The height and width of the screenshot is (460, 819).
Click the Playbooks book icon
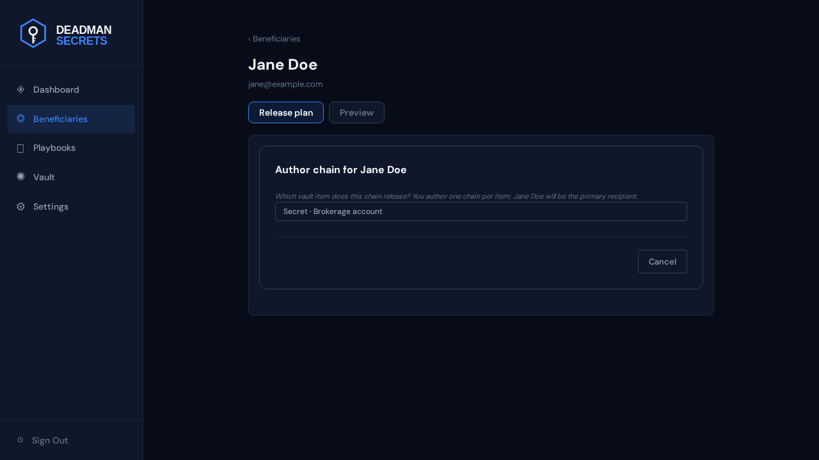[x=20, y=148]
